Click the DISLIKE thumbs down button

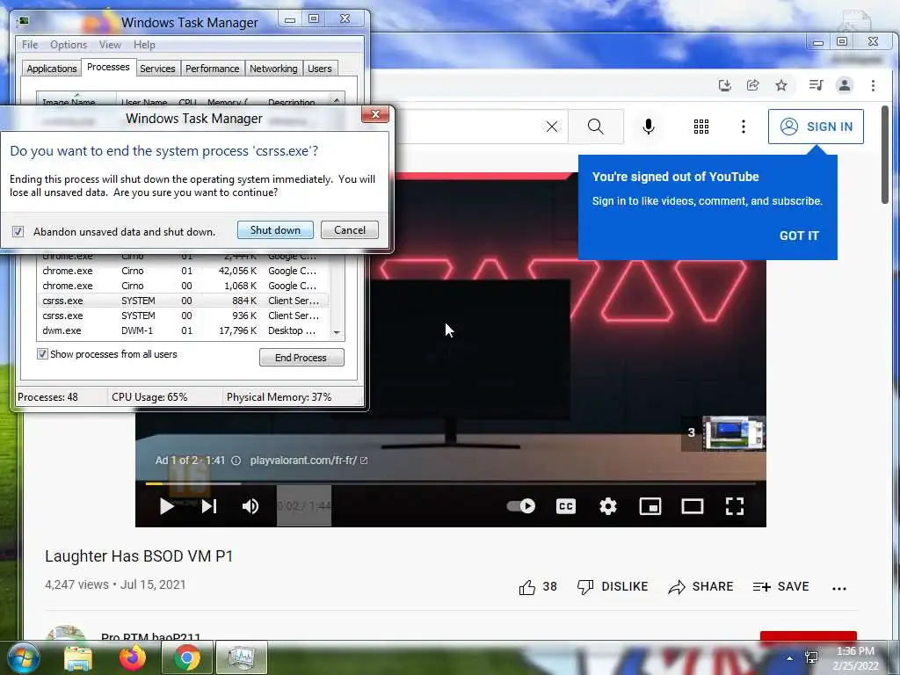pos(613,586)
